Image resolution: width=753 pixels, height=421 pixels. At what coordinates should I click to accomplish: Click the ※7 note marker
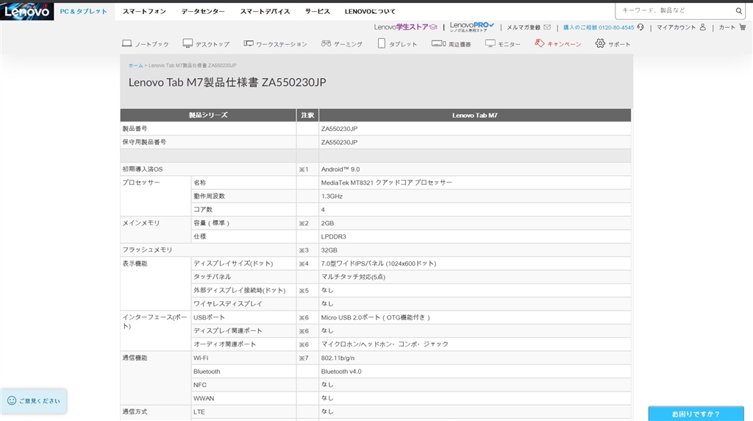tap(304, 358)
